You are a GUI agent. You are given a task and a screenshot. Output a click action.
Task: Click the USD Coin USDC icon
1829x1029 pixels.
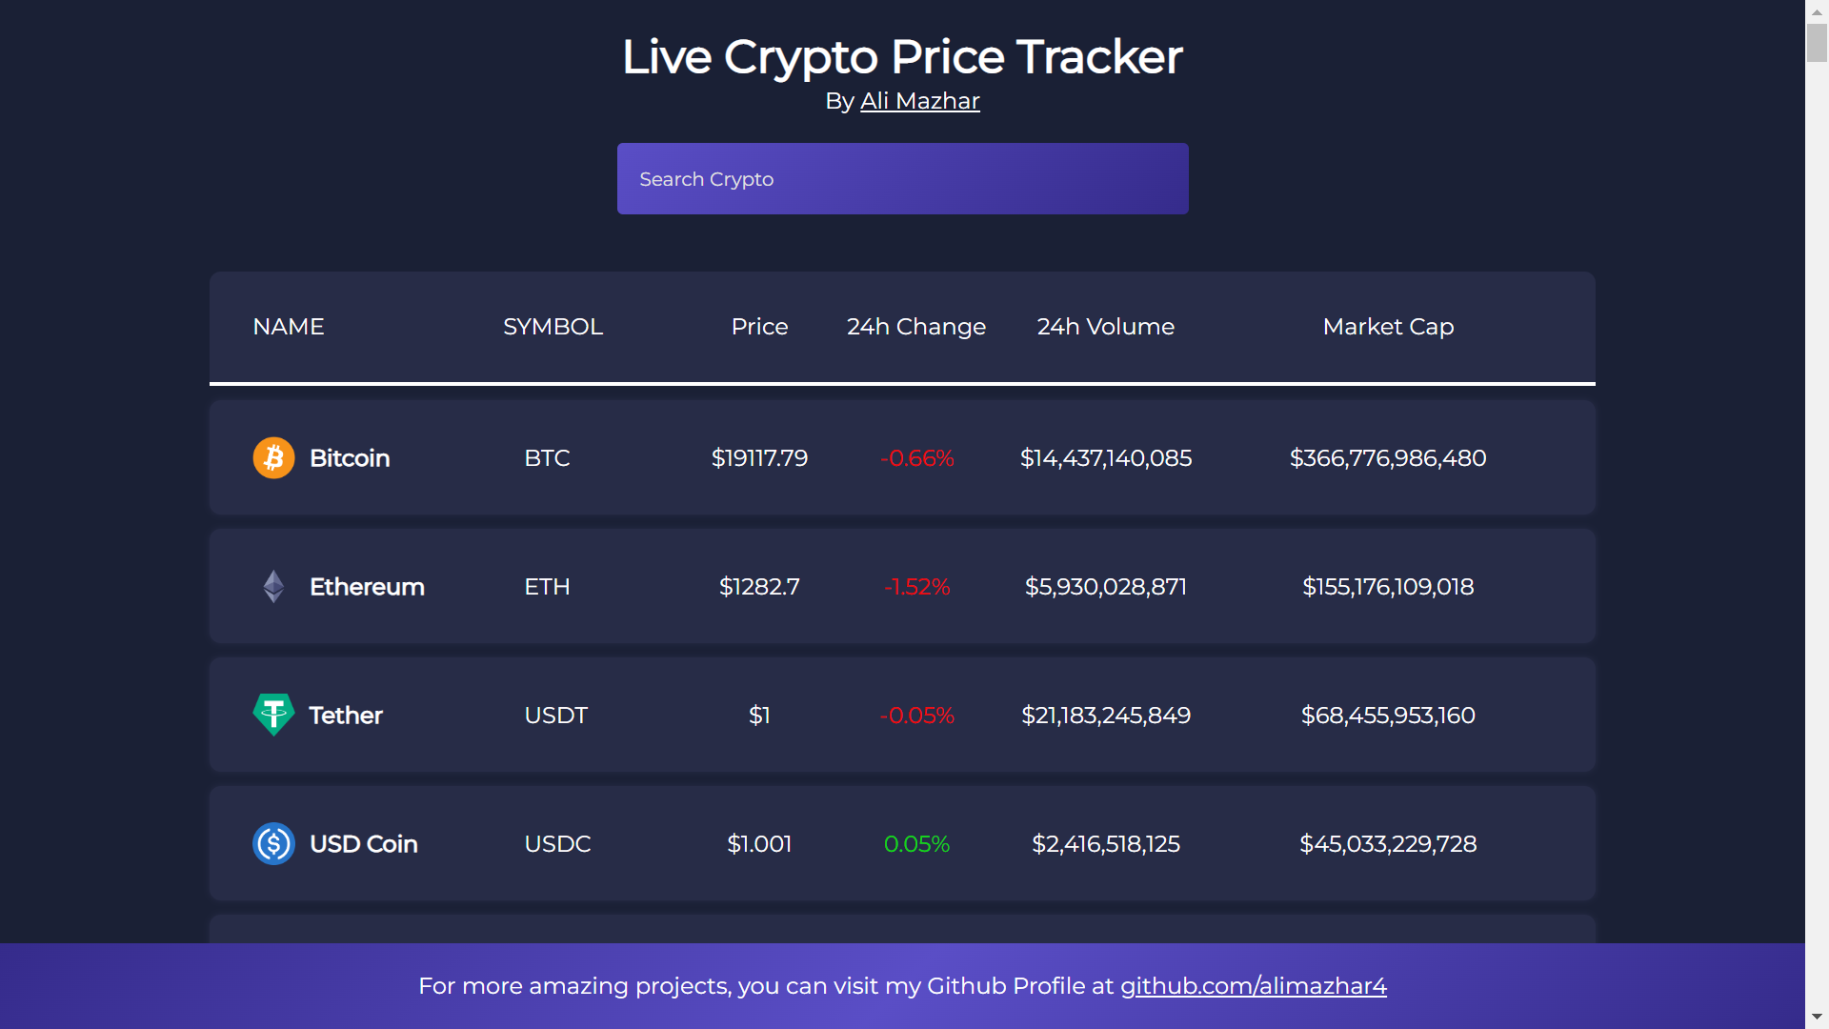[x=275, y=843]
